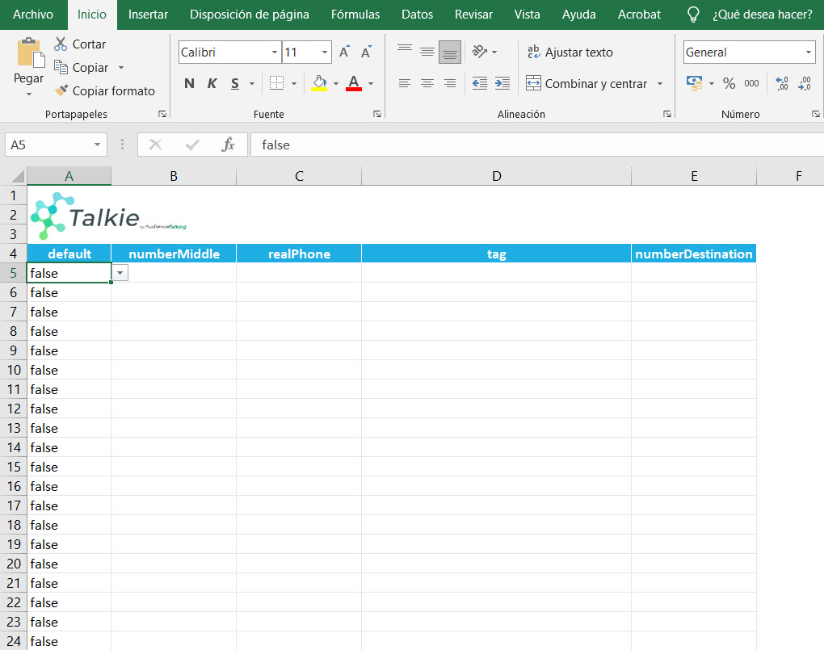The width and height of the screenshot is (824, 650).
Task: Toggle bottom vertical alignment
Action: pos(450,52)
